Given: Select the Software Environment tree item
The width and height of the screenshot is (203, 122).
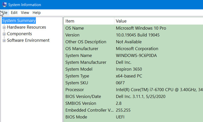Looking at the screenshot, I should point(28,40).
